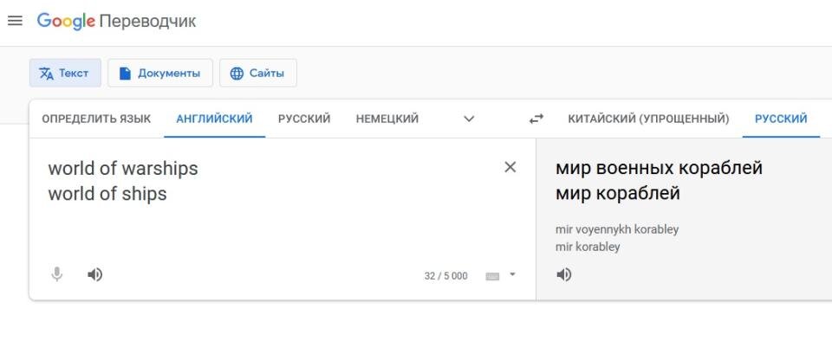This screenshot has width=832, height=341.
Task: Select Определить язык source option
Action: pyautogui.click(x=96, y=119)
